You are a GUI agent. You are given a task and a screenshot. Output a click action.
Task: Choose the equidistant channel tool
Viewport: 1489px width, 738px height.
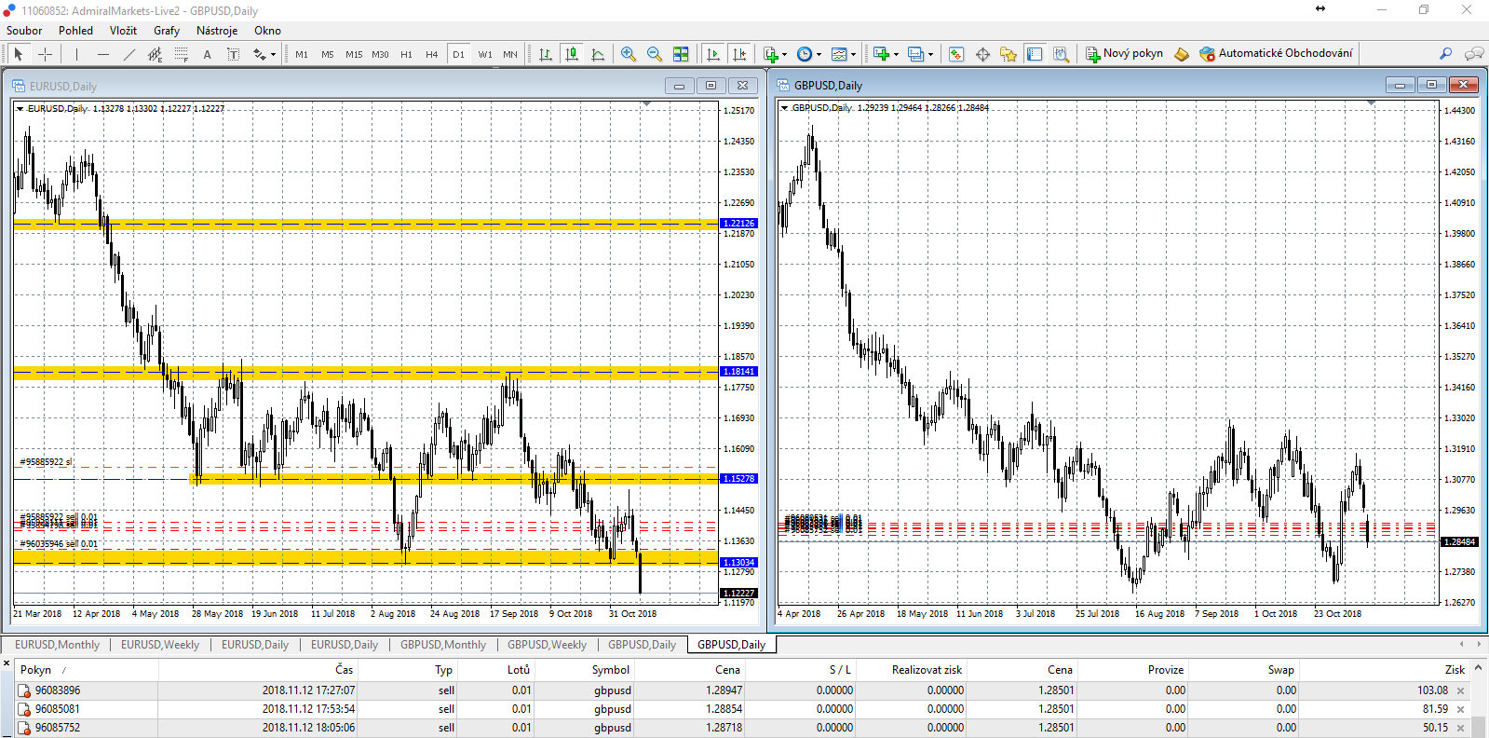pos(156,54)
